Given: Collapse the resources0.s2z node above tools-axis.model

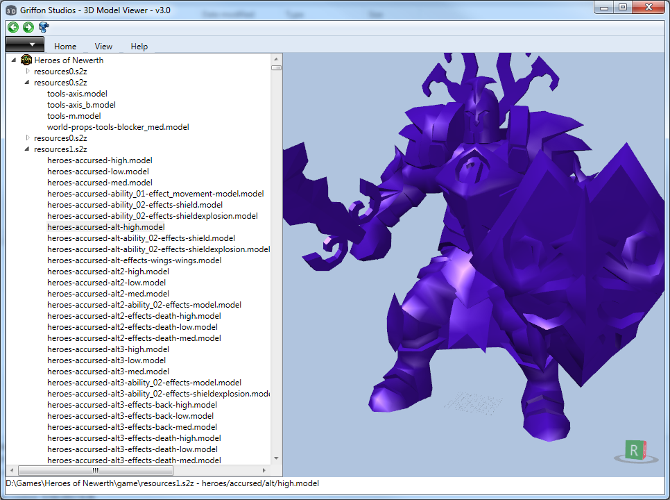Looking at the screenshot, I should (27, 82).
